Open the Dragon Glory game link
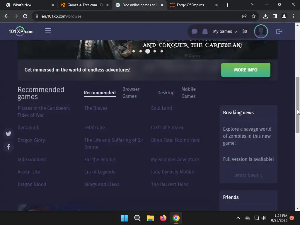The width and height of the screenshot is (300, 225). pos(31,140)
